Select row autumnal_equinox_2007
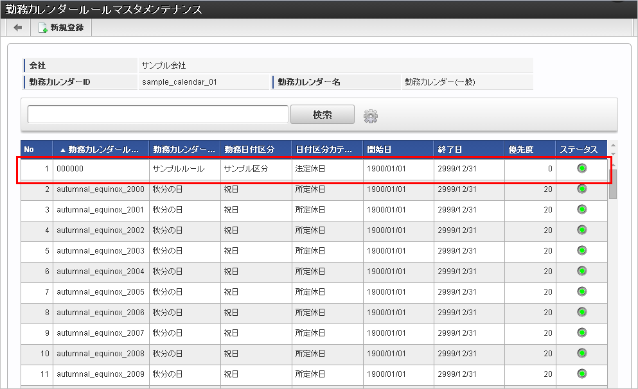 click(314, 333)
